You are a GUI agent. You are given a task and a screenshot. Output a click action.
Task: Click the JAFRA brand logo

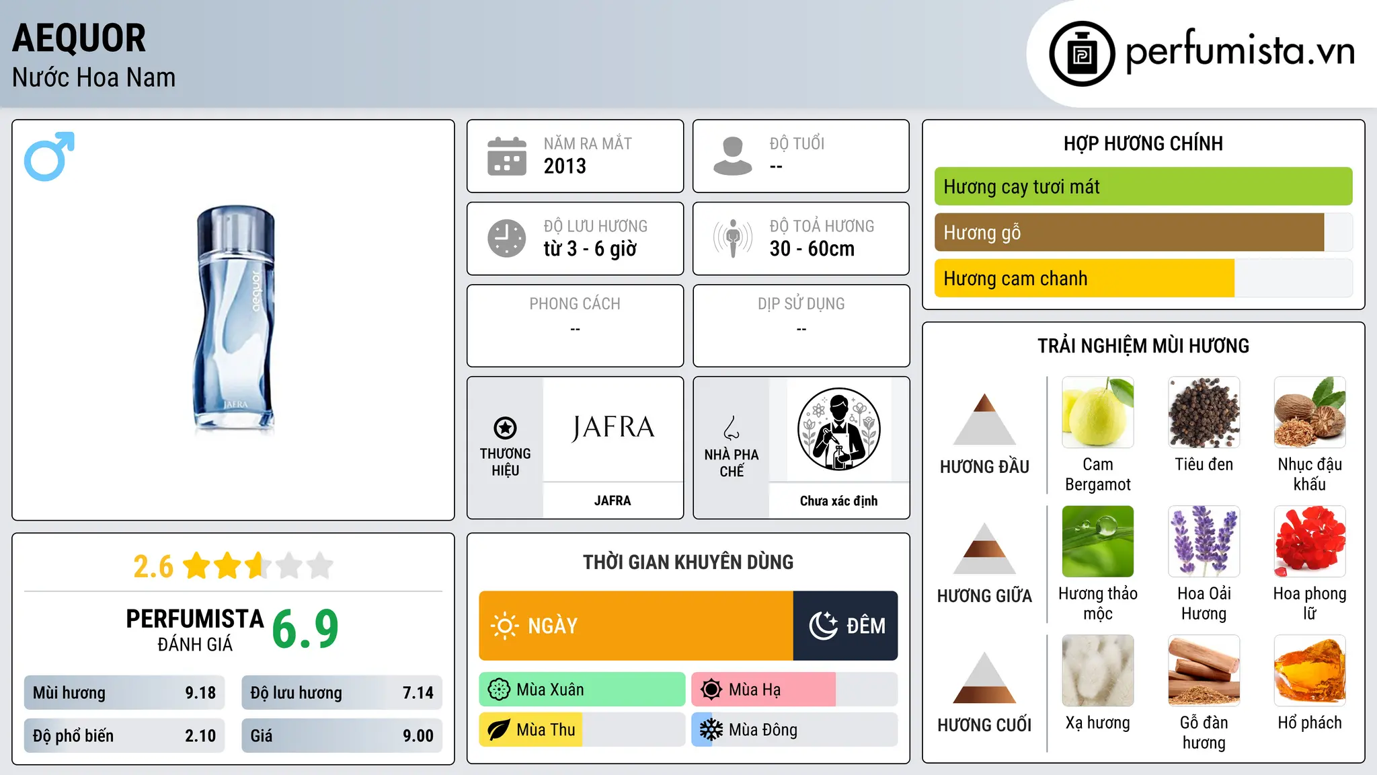pyautogui.click(x=613, y=428)
